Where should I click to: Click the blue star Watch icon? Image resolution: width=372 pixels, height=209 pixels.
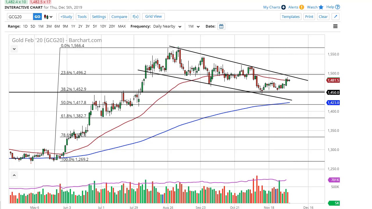point(321,7)
